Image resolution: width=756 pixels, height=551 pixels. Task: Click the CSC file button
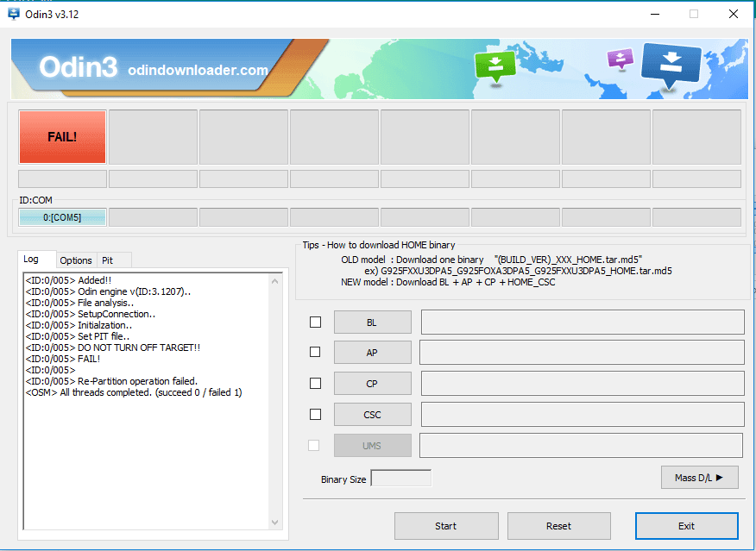pyautogui.click(x=372, y=414)
